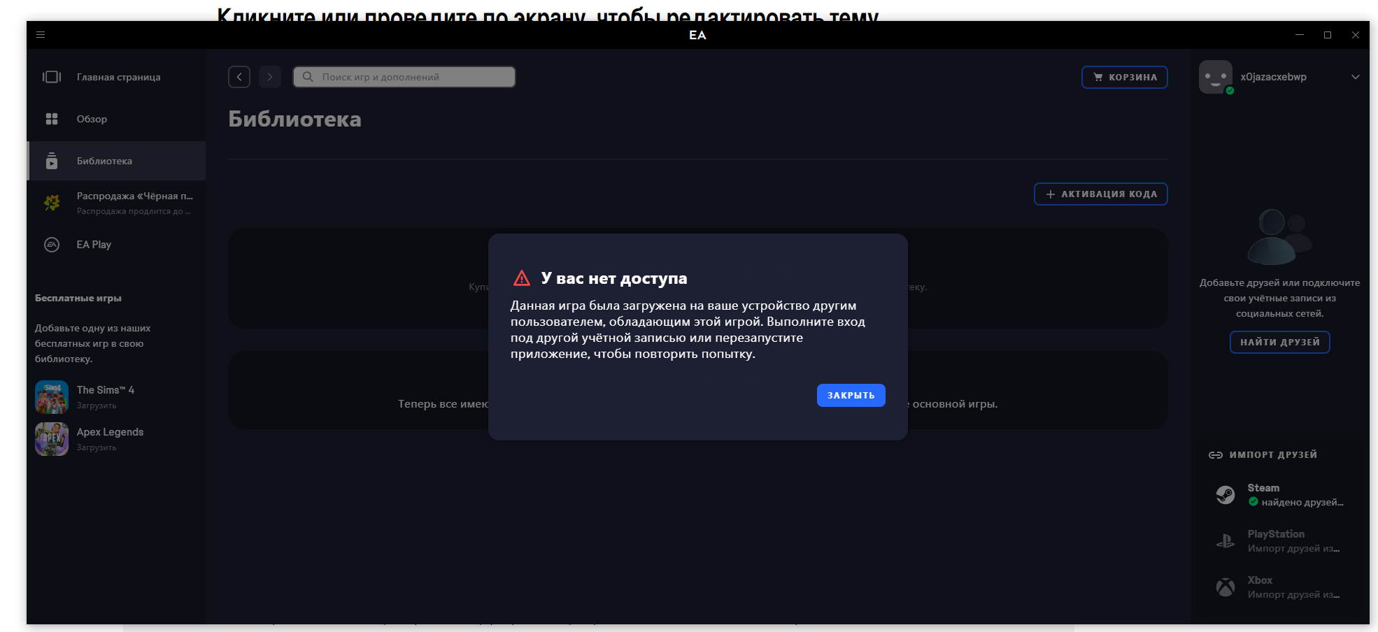Select Библиотека in the sidebar

click(104, 161)
